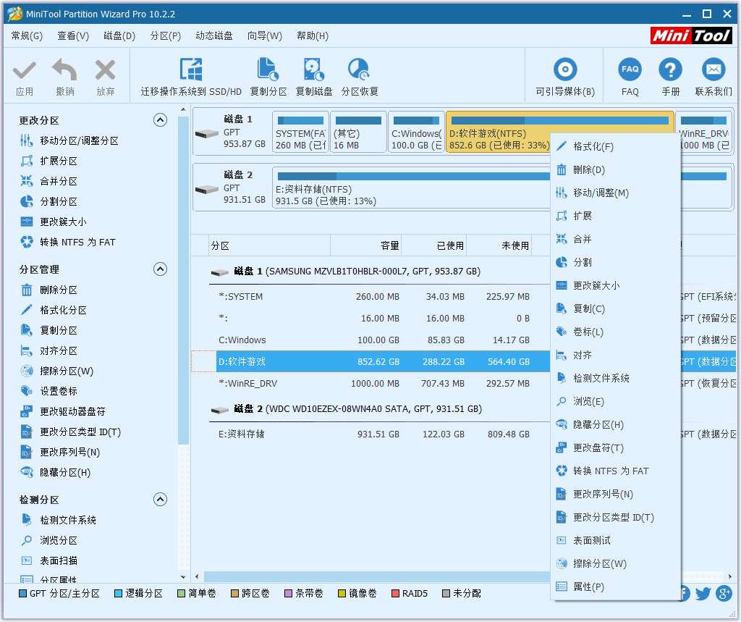Open the 复制磁盘 tool

314,70
